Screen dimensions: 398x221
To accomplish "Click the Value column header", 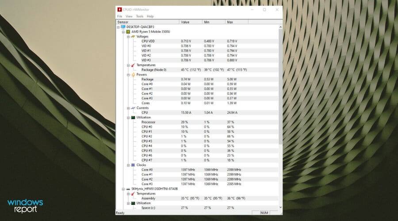I will (191, 22).
